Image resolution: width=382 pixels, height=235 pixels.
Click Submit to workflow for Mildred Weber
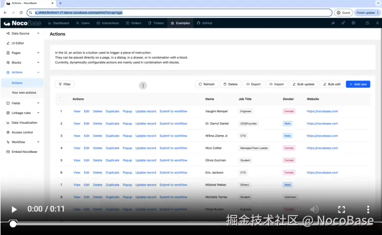(173, 185)
